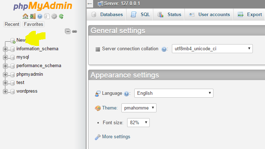Click the New database icon

(x=13, y=41)
